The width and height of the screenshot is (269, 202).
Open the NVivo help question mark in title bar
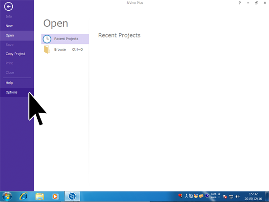pyautogui.click(x=240, y=3)
